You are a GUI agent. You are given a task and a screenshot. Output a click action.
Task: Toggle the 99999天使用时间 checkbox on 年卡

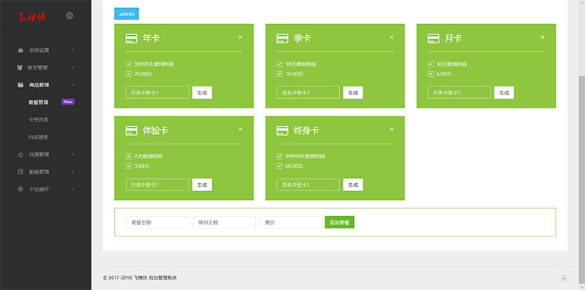(129, 64)
